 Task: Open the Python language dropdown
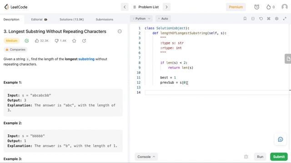click(141, 19)
